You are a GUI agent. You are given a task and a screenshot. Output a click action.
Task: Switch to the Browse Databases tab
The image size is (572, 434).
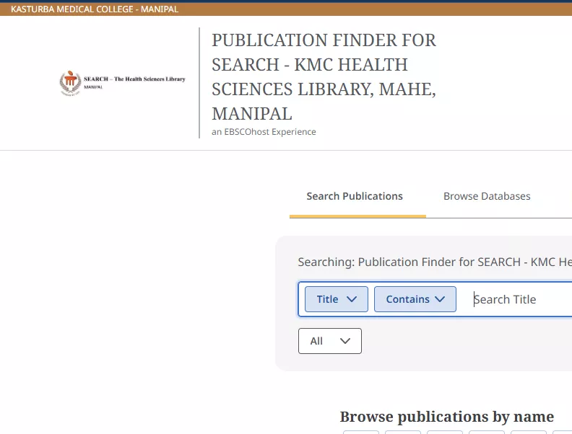point(487,196)
